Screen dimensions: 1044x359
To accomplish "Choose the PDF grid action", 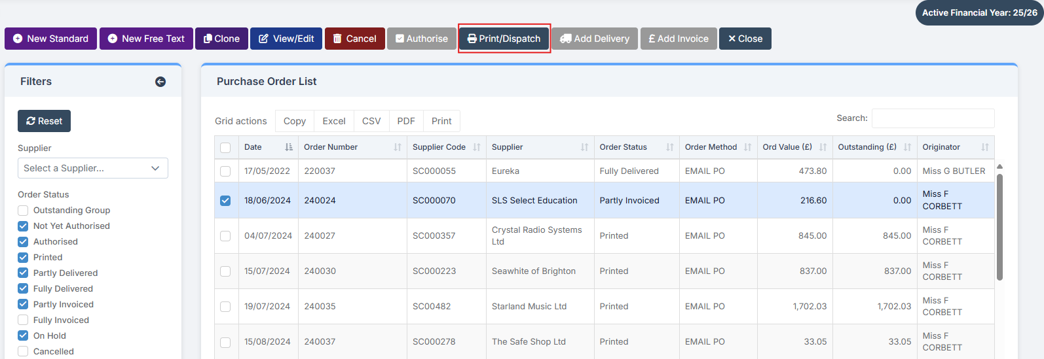I will click(405, 121).
